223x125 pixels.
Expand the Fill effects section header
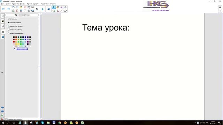coord(22,15)
